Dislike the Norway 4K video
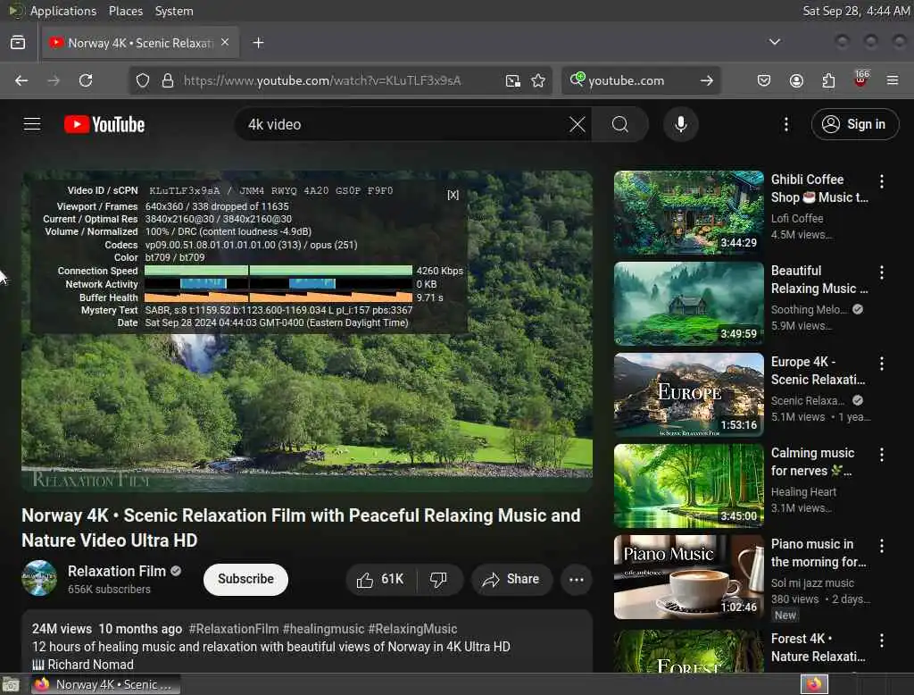914x695 pixels. coord(439,579)
